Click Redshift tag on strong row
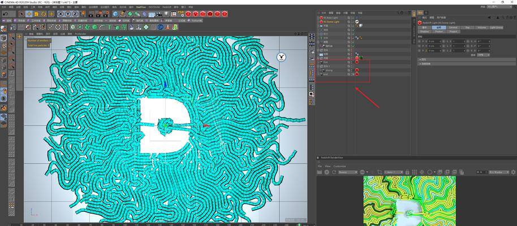The height and width of the screenshot is (226, 517). coord(357,70)
